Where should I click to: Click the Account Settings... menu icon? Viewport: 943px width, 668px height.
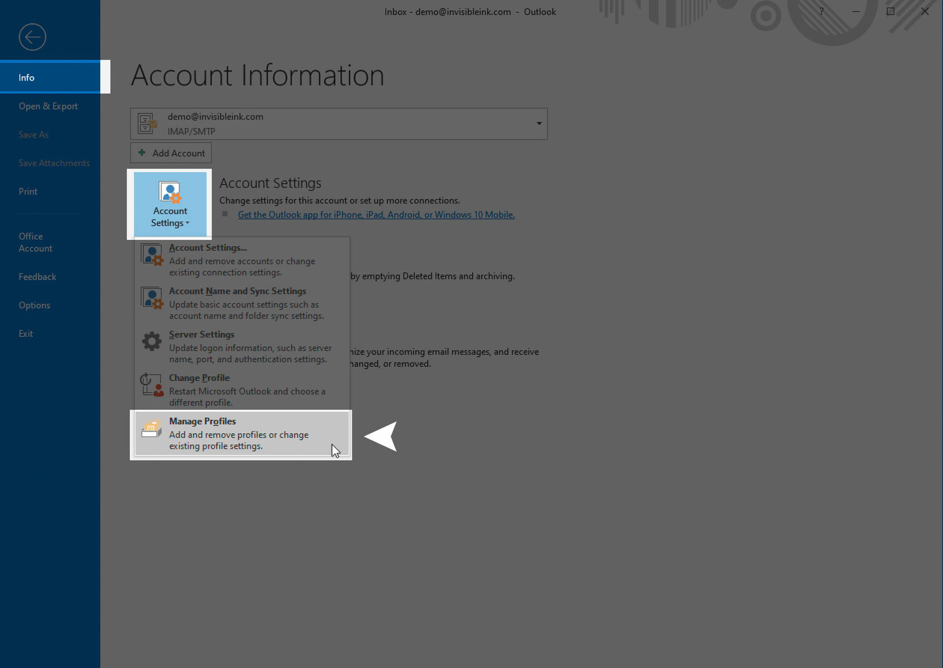coord(151,254)
